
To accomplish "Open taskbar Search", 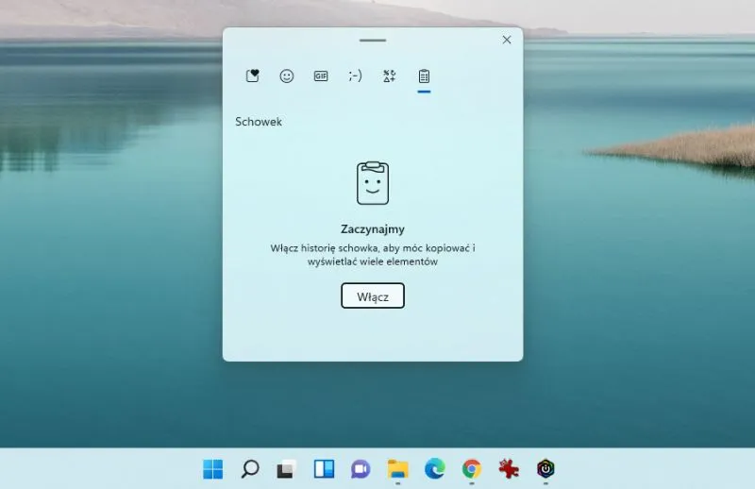I will point(250,469).
